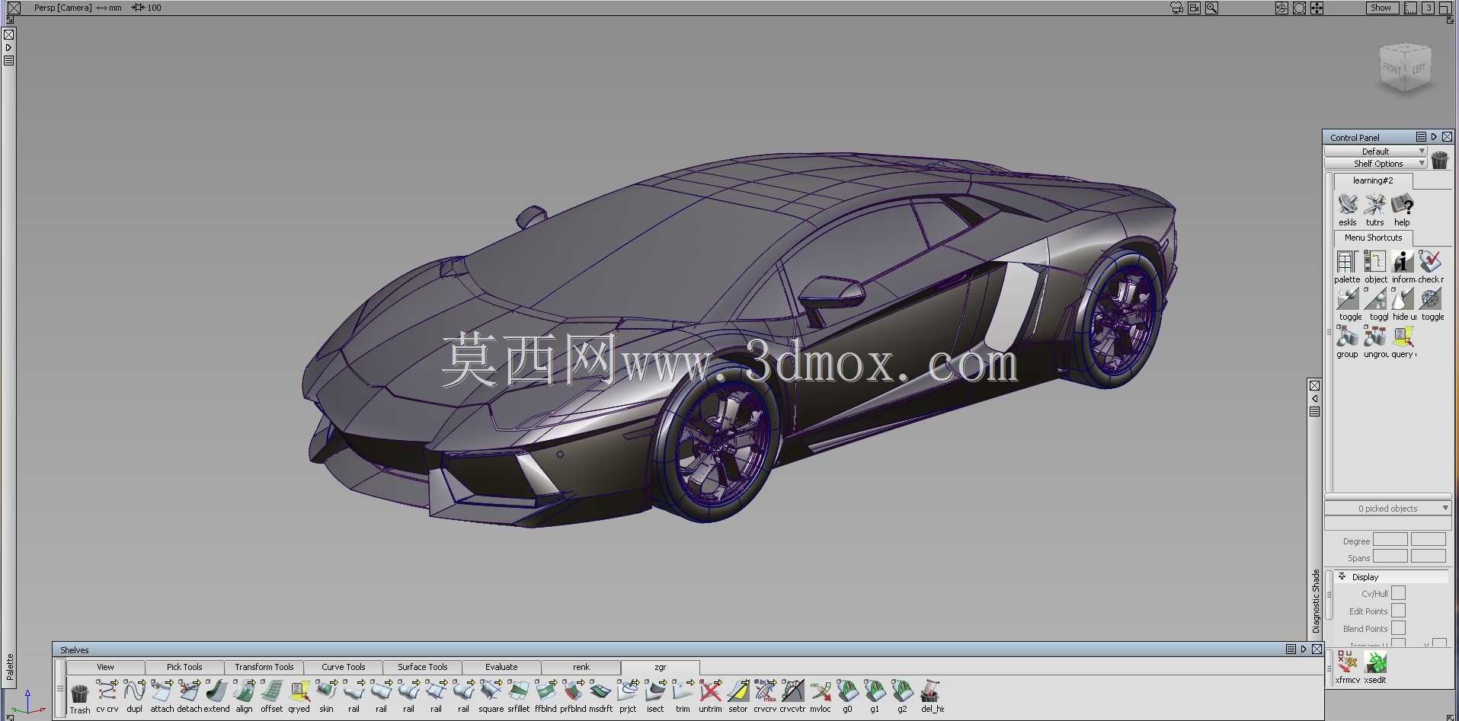Open the help icon in Control Panel

click(x=1402, y=205)
